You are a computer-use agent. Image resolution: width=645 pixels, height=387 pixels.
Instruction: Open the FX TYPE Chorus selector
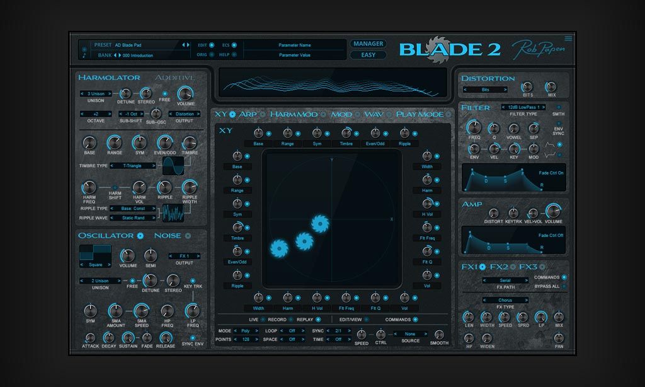click(505, 300)
